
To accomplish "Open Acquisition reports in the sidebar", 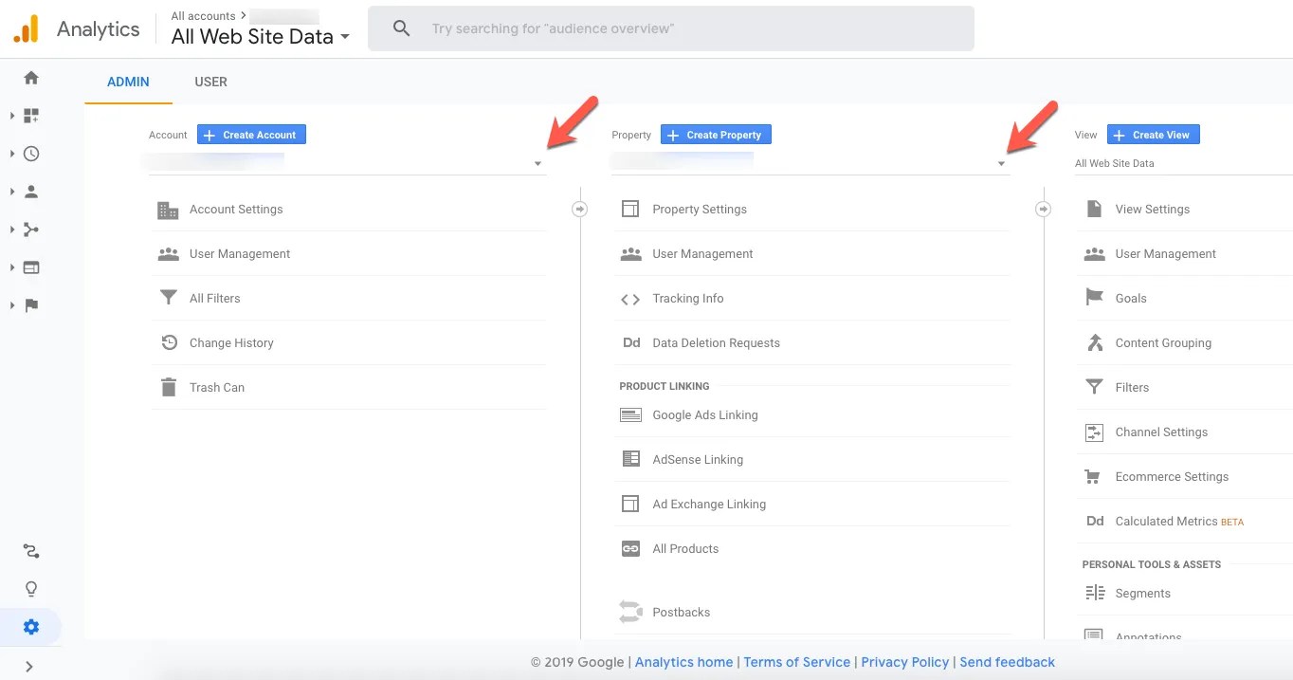I will click(30, 229).
